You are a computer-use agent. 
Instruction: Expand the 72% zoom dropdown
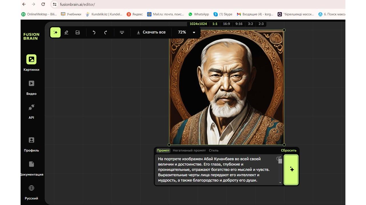point(194,32)
